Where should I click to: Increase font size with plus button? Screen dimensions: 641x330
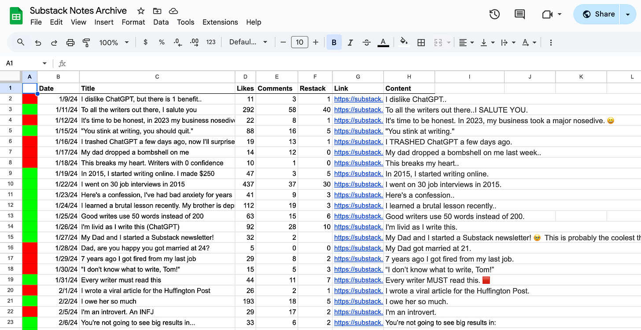coord(316,42)
